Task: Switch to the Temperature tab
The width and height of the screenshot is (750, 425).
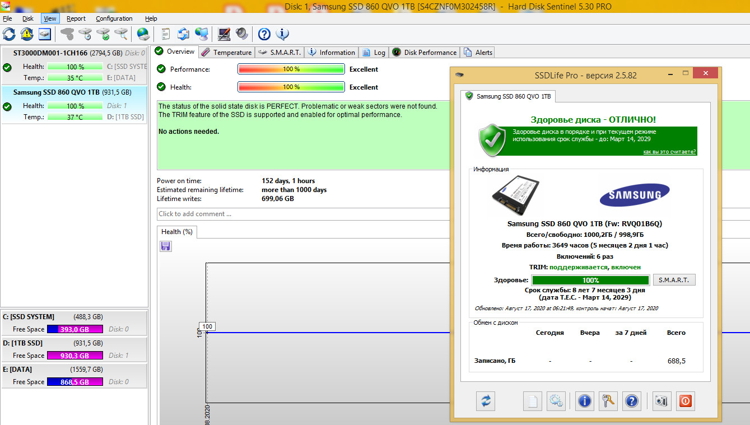Action: click(226, 52)
